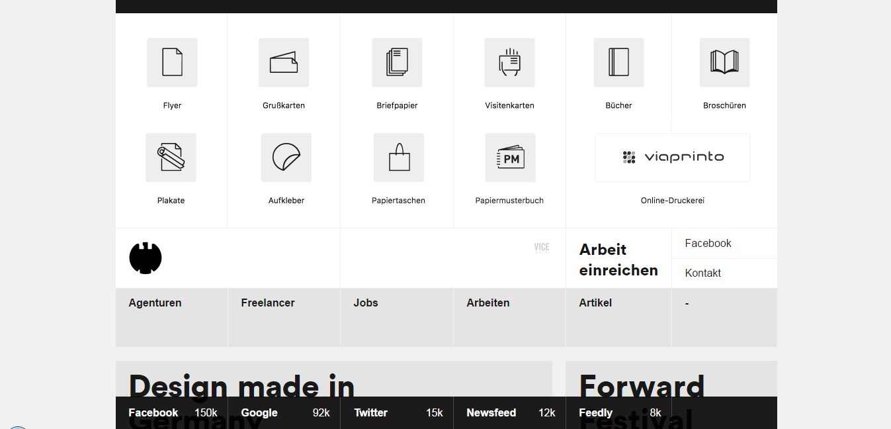Pick the Visitenkarten hand-with-card icon
891x429 pixels.
[x=509, y=62]
